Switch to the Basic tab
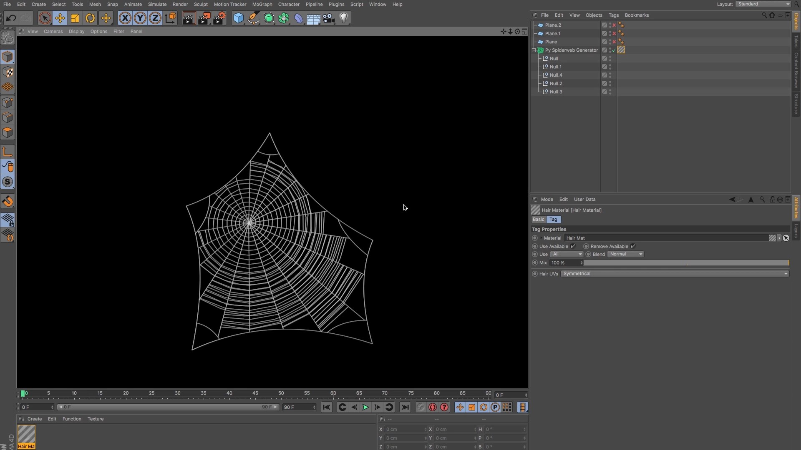The image size is (801, 450). pyautogui.click(x=538, y=220)
